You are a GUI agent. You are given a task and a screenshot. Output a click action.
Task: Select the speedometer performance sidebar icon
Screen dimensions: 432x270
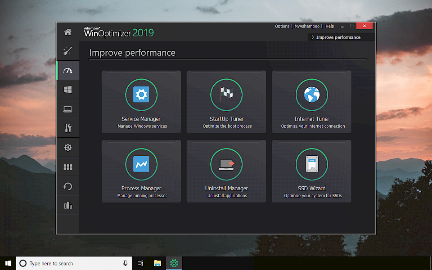pyautogui.click(x=68, y=71)
